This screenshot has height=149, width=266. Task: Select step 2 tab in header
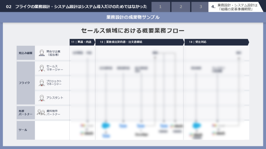click(181, 7)
